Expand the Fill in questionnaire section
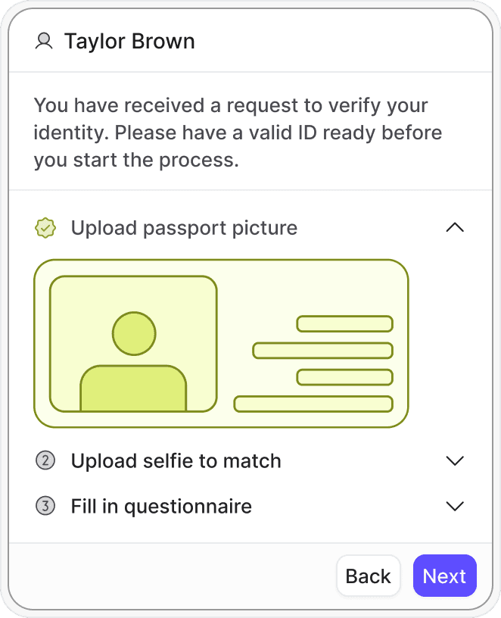The height and width of the screenshot is (618, 501). coord(455,506)
